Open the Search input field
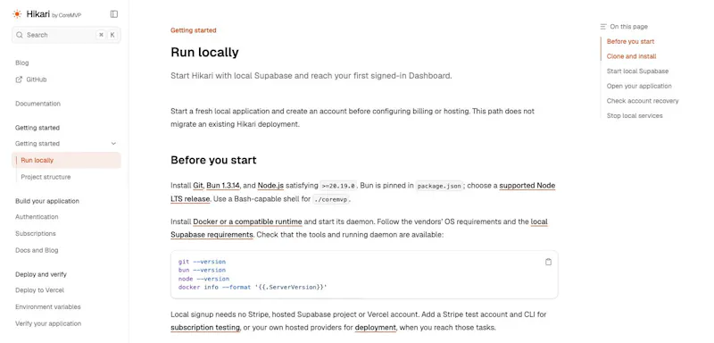 point(66,35)
